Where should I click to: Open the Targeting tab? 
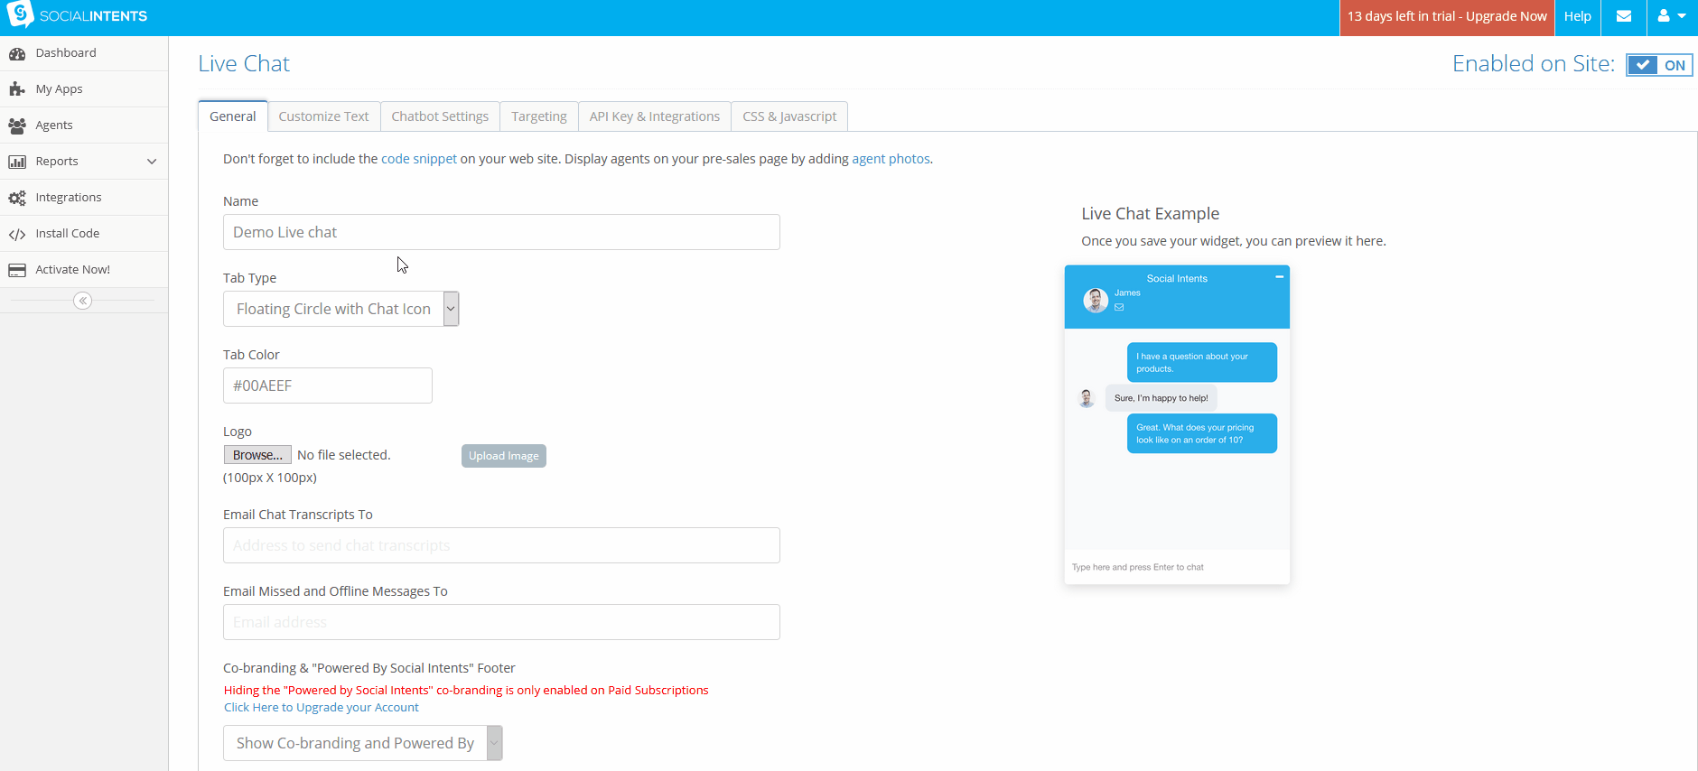539,116
